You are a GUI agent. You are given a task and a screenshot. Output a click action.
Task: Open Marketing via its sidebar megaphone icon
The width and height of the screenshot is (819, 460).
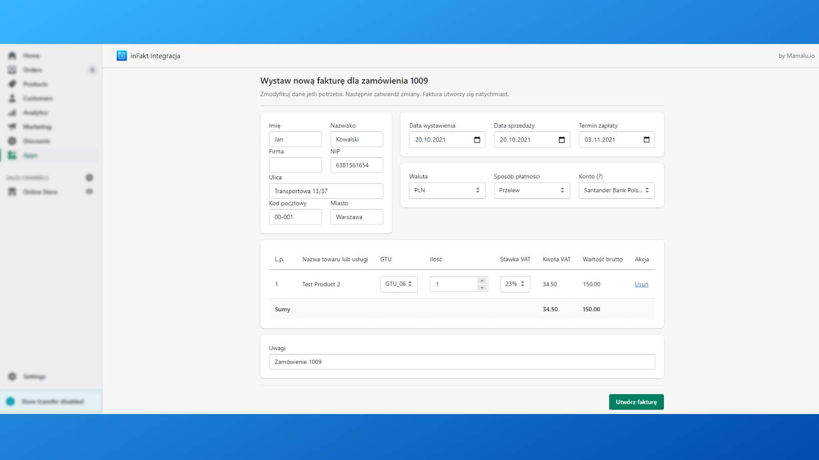(12, 126)
